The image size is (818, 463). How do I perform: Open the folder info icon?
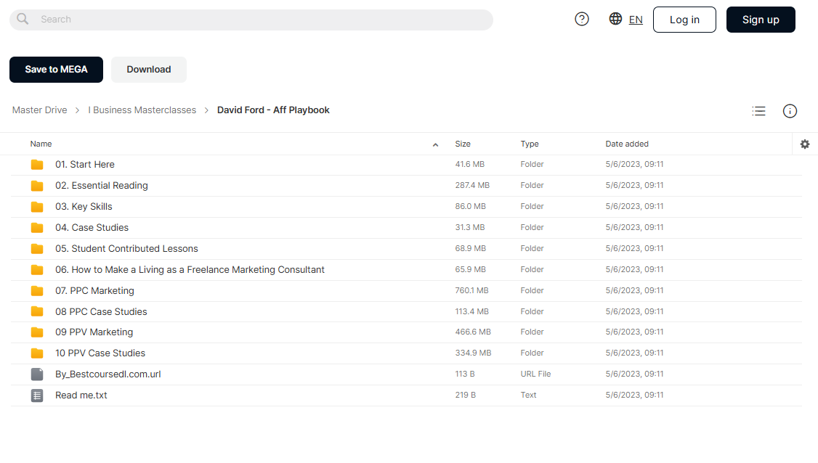point(790,111)
